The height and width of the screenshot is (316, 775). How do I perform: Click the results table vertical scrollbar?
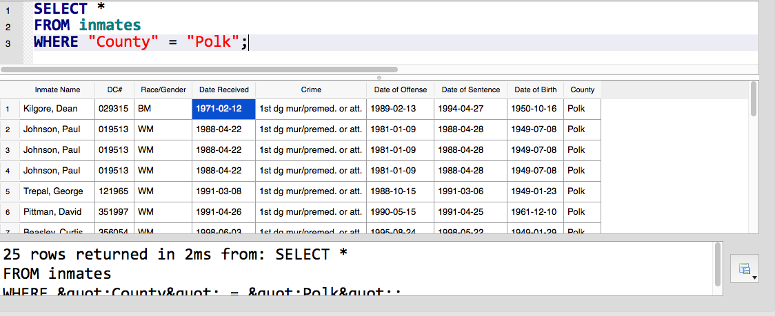(753, 99)
